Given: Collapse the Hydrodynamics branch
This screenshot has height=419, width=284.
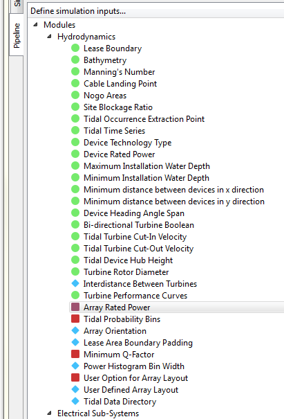Looking at the screenshot, I should [x=49, y=37].
